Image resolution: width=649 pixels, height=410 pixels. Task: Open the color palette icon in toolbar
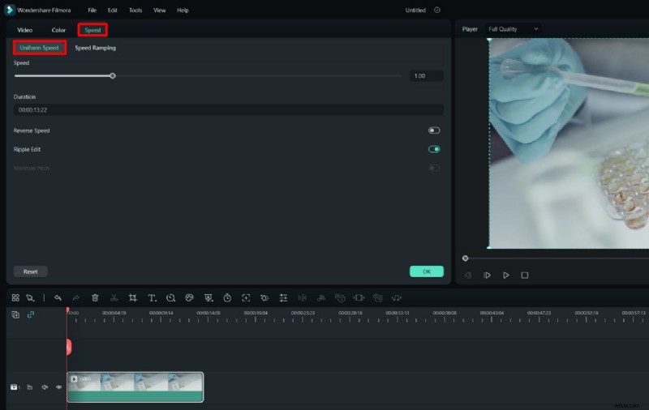(x=189, y=297)
